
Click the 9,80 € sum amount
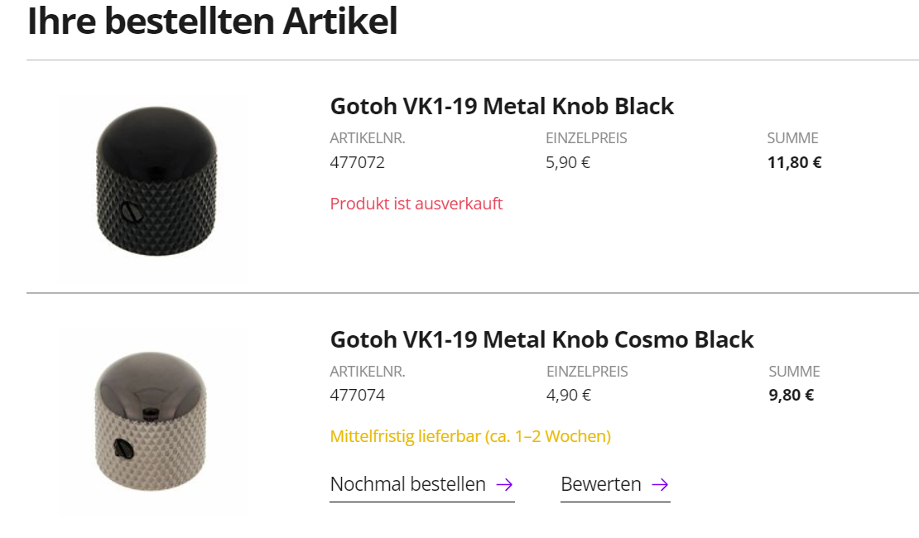(x=791, y=395)
